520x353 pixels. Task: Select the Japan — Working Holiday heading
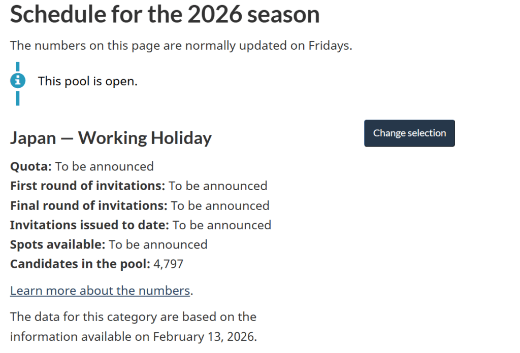(x=111, y=138)
